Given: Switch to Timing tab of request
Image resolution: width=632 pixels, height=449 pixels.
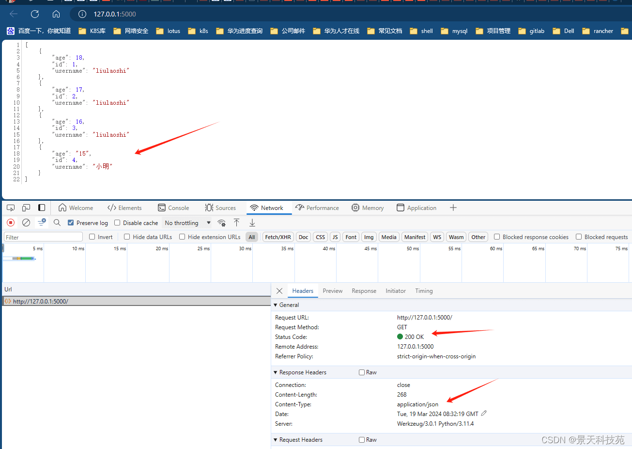Looking at the screenshot, I should coord(424,291).
